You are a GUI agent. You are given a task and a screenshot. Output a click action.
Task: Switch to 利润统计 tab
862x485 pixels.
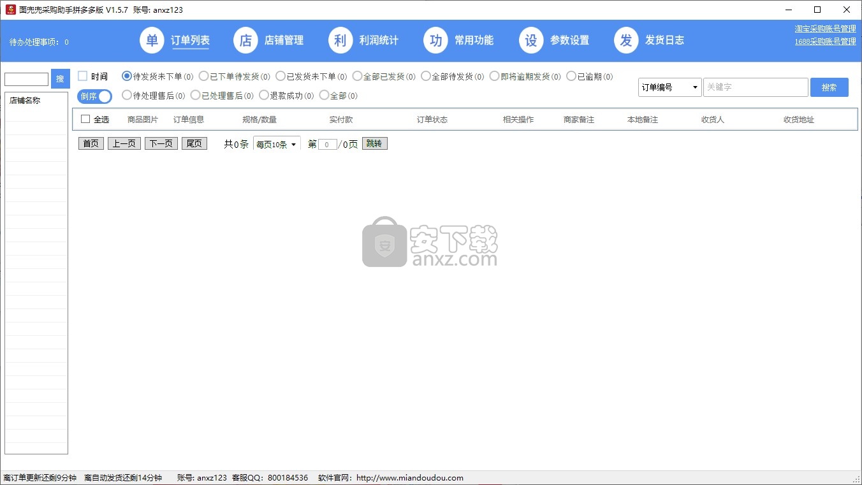(x=379, y=40)
